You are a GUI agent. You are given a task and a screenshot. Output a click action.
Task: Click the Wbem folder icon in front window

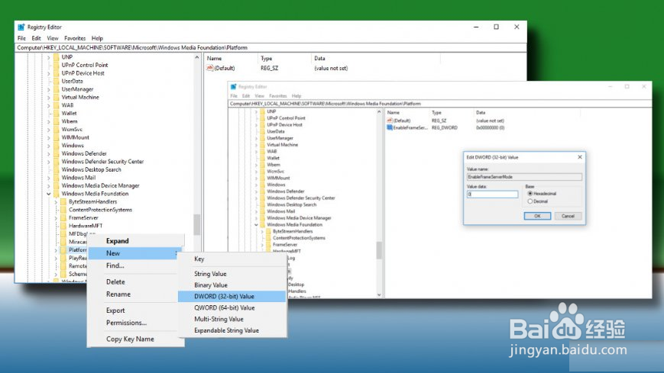[57, 121]
